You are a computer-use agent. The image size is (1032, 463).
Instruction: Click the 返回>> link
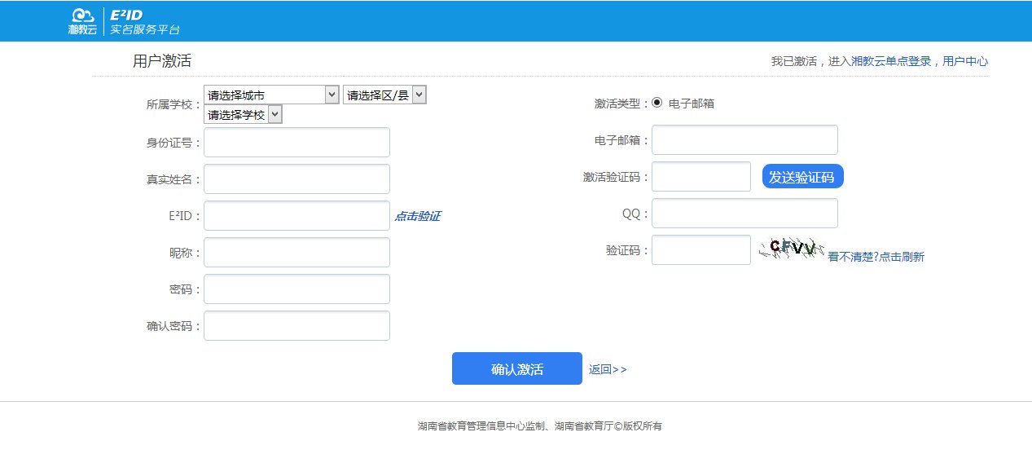(x=608, y=369)
